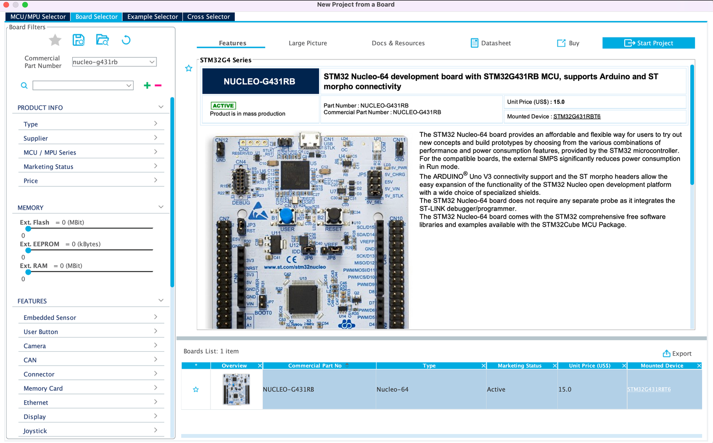Click the save search filter icon
Image resolution: width=713 pixels, height=443 pixels.
(x=78, y=40)
